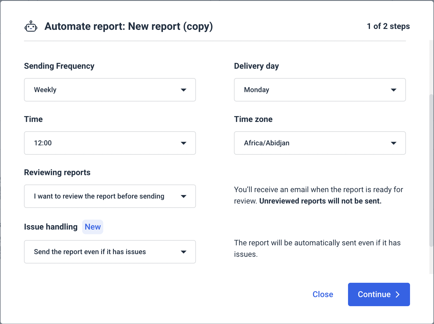
Task: Click the Continue button
Action: [x=379, y=294]
